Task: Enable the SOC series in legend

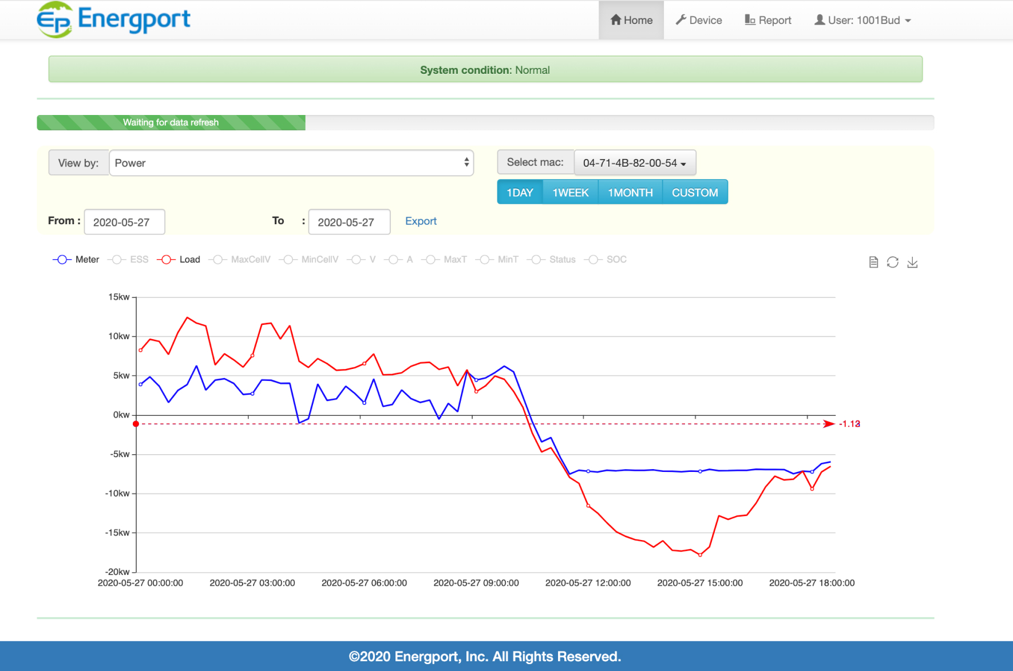Action: pyautogui.click(x=606, y=260)
